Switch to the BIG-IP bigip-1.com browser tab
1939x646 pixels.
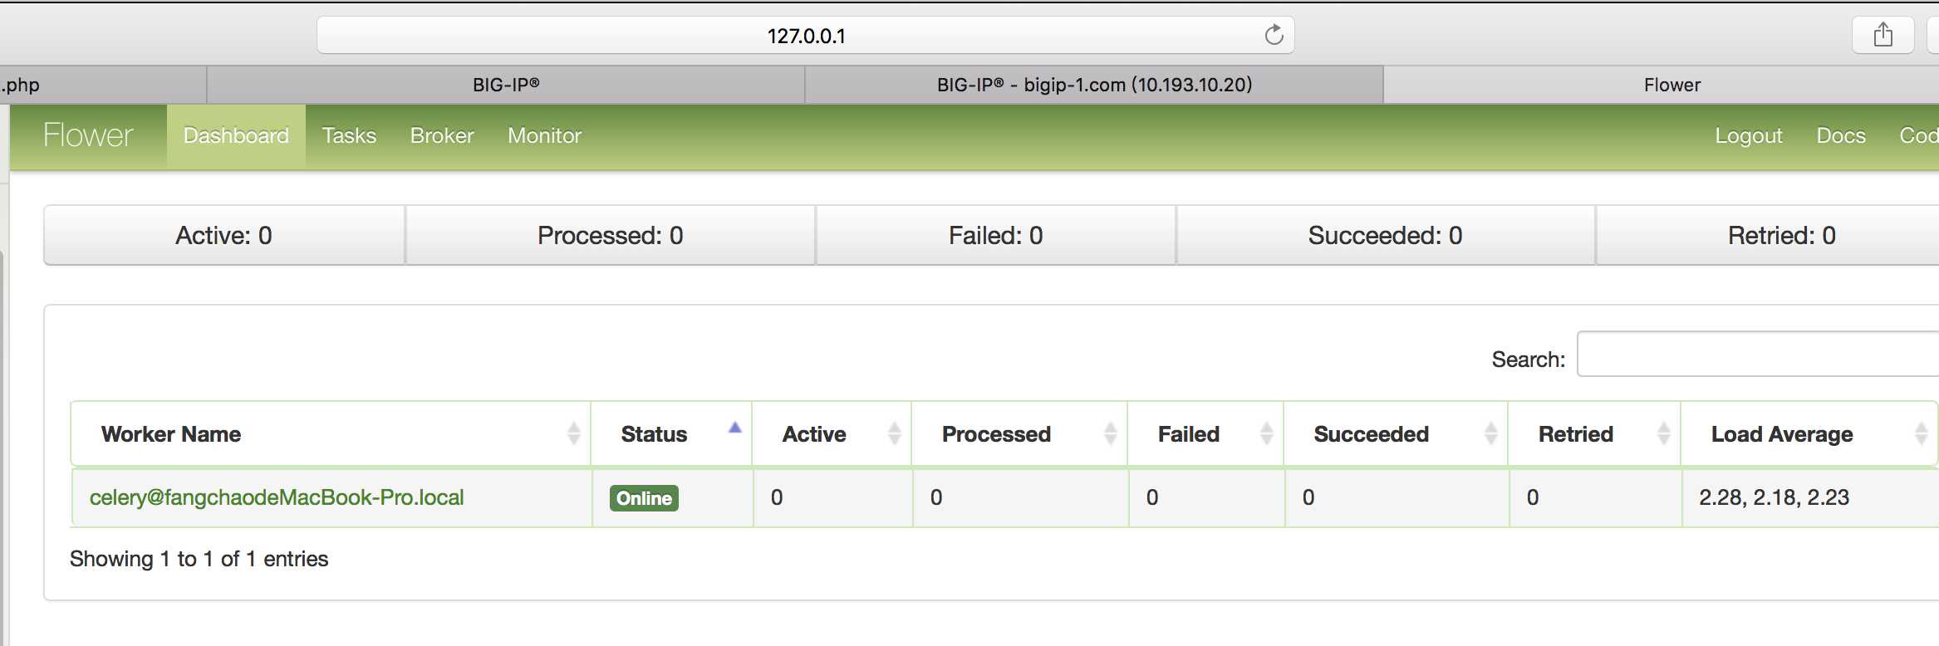tap(1094, 85)
